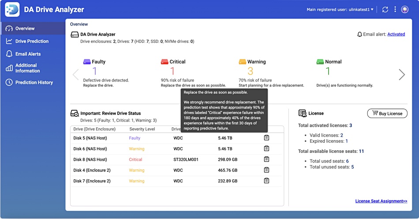This screenshot has width=419, height=219.
Task: Open report clipboard icon for Disk 4
Action: tap(266, 170)
